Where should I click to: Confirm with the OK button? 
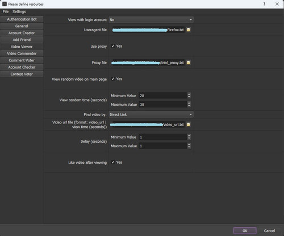[x=245, y=231]
